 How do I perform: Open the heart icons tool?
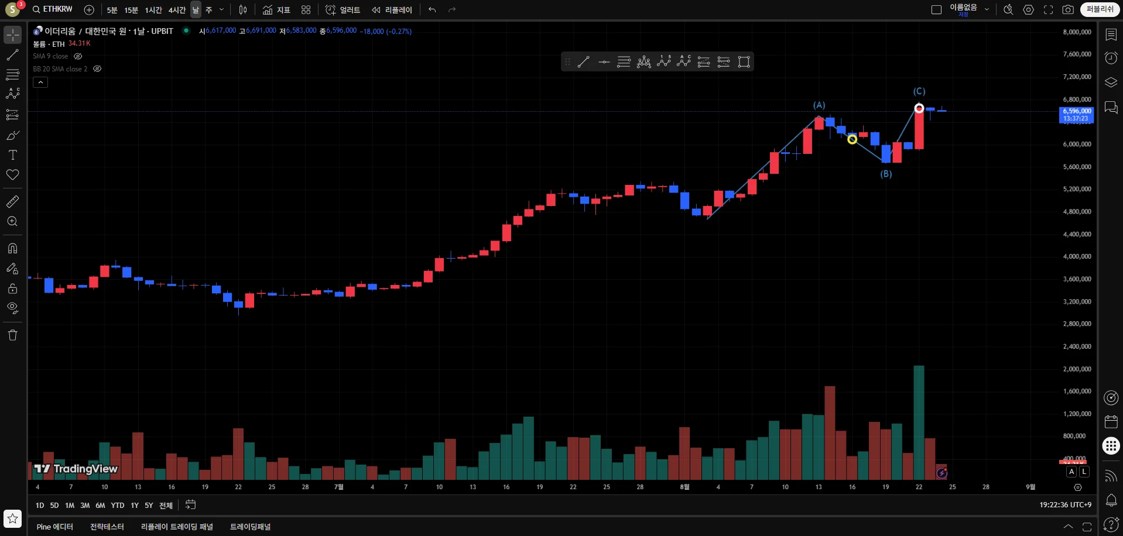tap(12, 174)
